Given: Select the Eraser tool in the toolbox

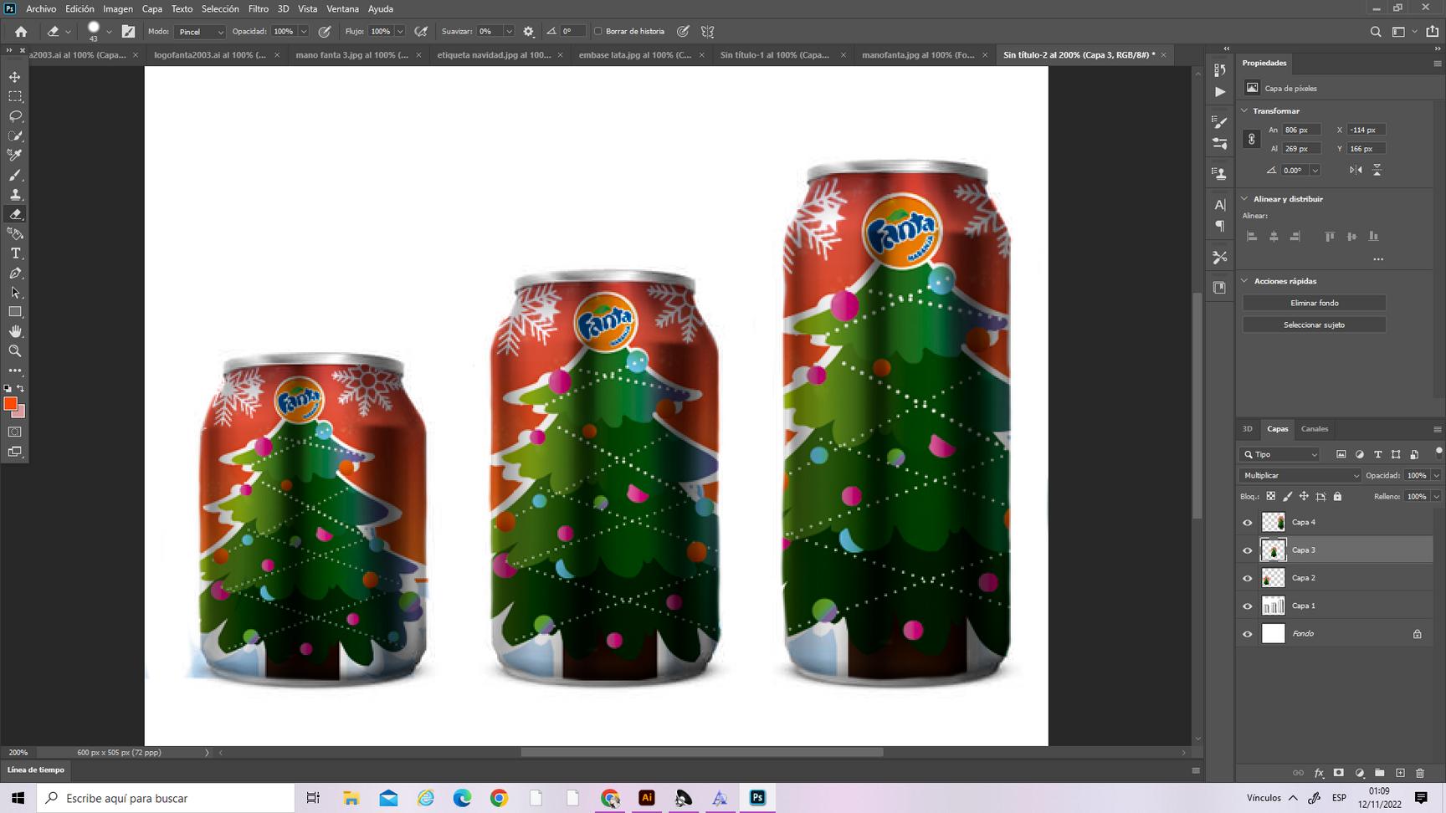Looking at the screenshot, I should click(15, 214).
